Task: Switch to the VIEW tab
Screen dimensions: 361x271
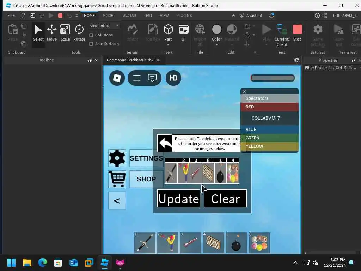Action: tap(164, 16)
